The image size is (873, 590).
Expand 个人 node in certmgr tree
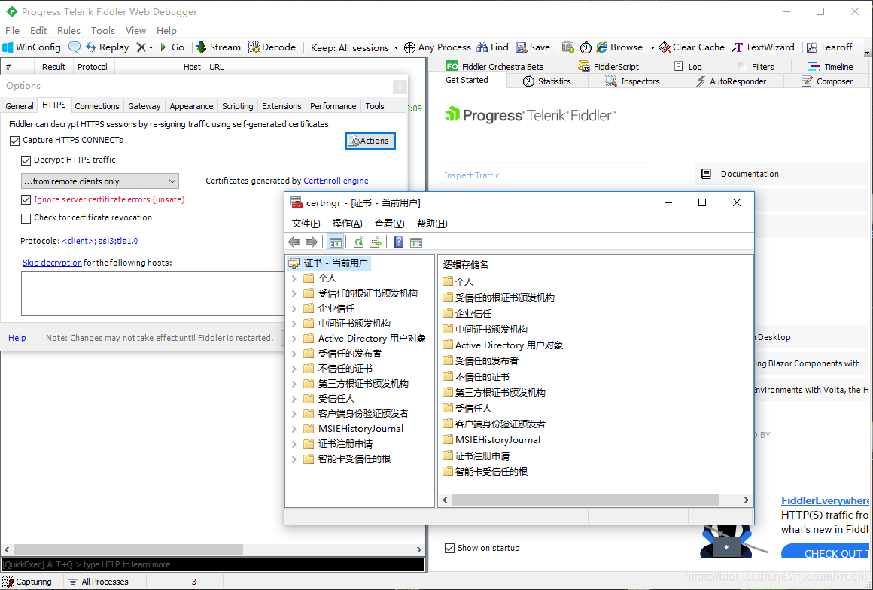click(294, 278)
